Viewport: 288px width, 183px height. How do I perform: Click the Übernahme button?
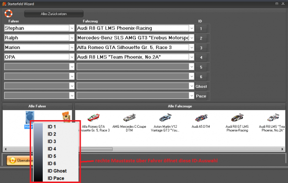pyautogui.click(x=19, y=160)
